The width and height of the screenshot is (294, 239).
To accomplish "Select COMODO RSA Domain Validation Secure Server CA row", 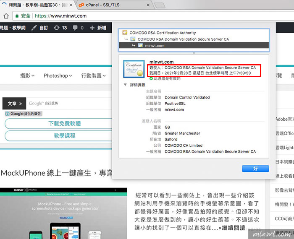I will point(194,39).
